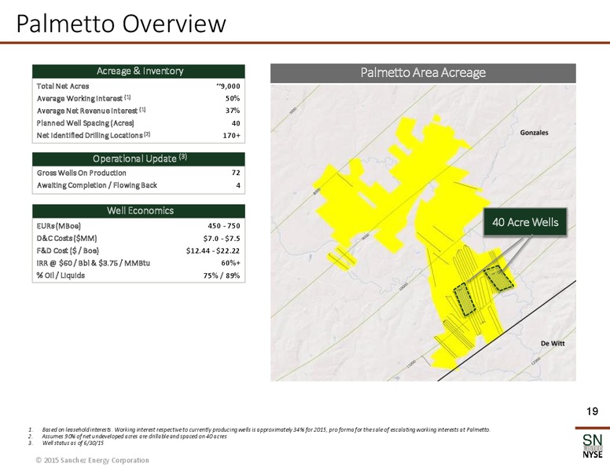
Task: Click the Net Identified Drilling Locations label
Action: 94,135
